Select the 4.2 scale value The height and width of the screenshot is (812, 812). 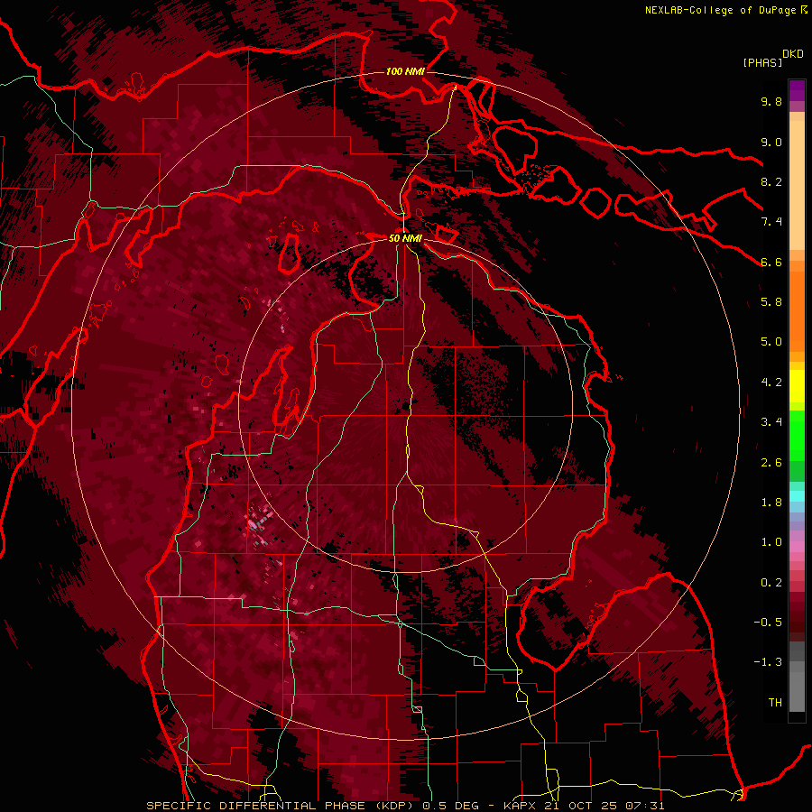[x=771, y=383]
